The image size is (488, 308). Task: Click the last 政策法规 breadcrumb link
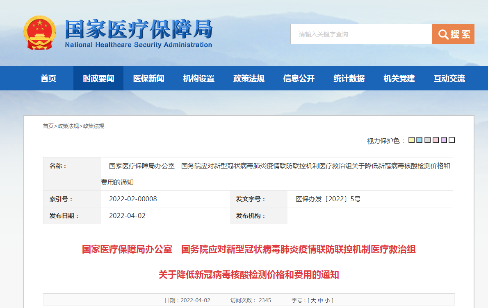point(93,126)
